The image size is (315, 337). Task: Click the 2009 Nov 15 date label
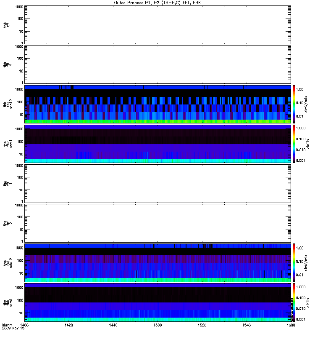(x=13, y=329)
